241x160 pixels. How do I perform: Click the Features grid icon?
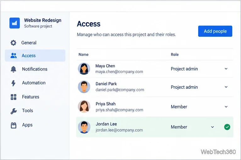14,97
